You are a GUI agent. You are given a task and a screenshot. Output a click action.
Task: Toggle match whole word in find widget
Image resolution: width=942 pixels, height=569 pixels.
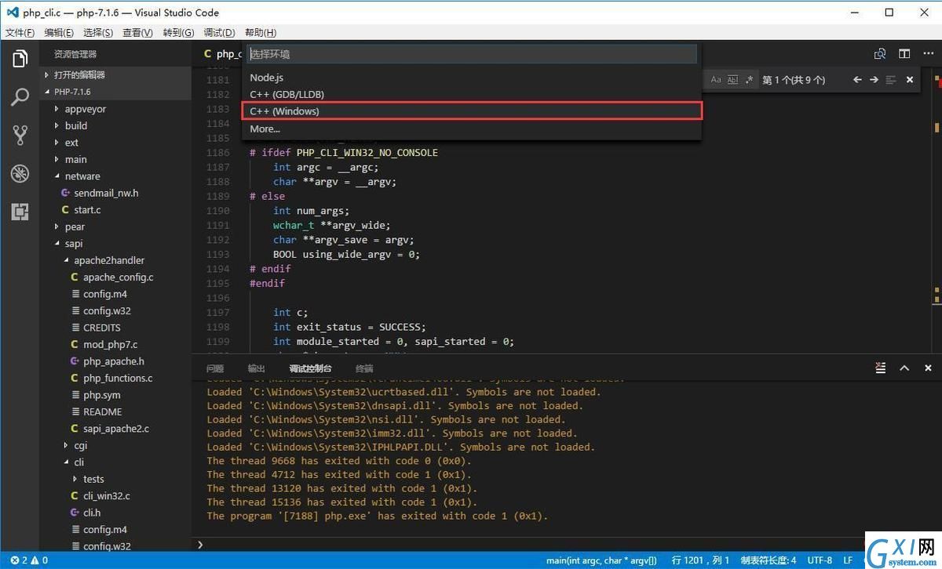732,80
